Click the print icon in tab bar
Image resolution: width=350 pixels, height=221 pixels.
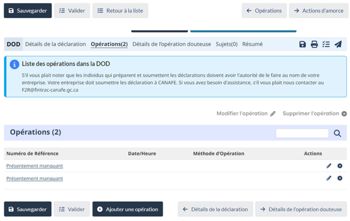(314, 44)
